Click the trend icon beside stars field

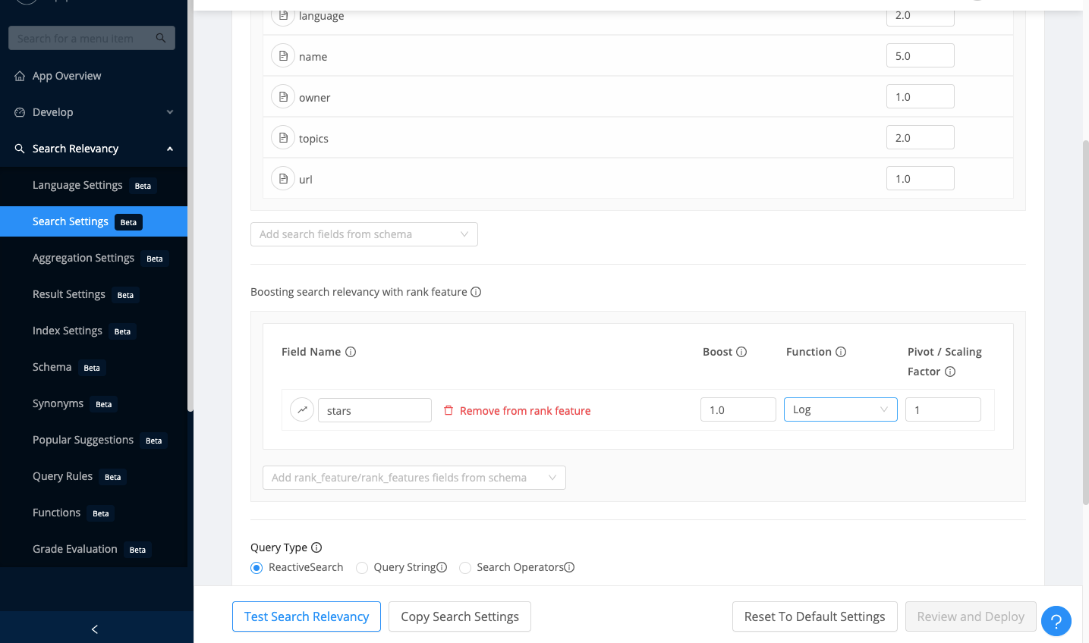coord(302,410)
